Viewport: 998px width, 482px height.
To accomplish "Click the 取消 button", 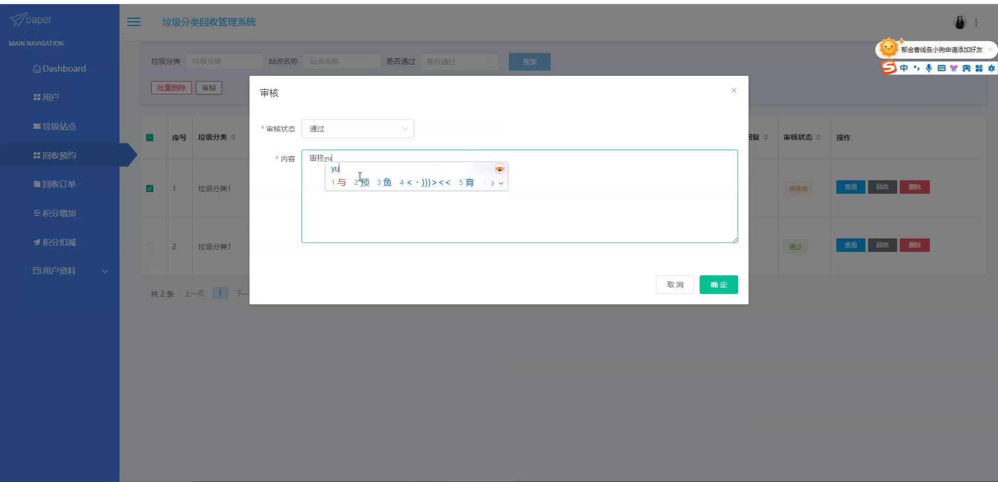I will (x=675, y=285).
